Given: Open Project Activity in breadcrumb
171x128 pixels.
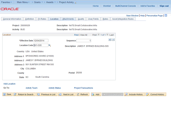Looking at the screenshot, I should pyautogui.click(x=66, y=2).
